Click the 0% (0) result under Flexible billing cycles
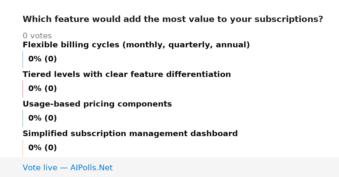Viewport: 339px width, 177px height. [x=43, y=59]
